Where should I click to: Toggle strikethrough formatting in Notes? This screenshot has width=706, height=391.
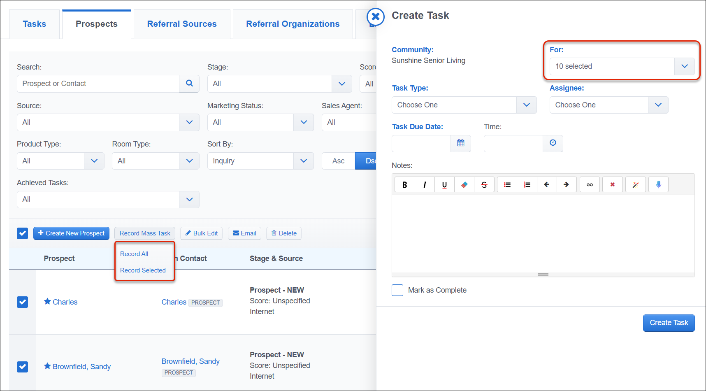click(x=484, y=185)
